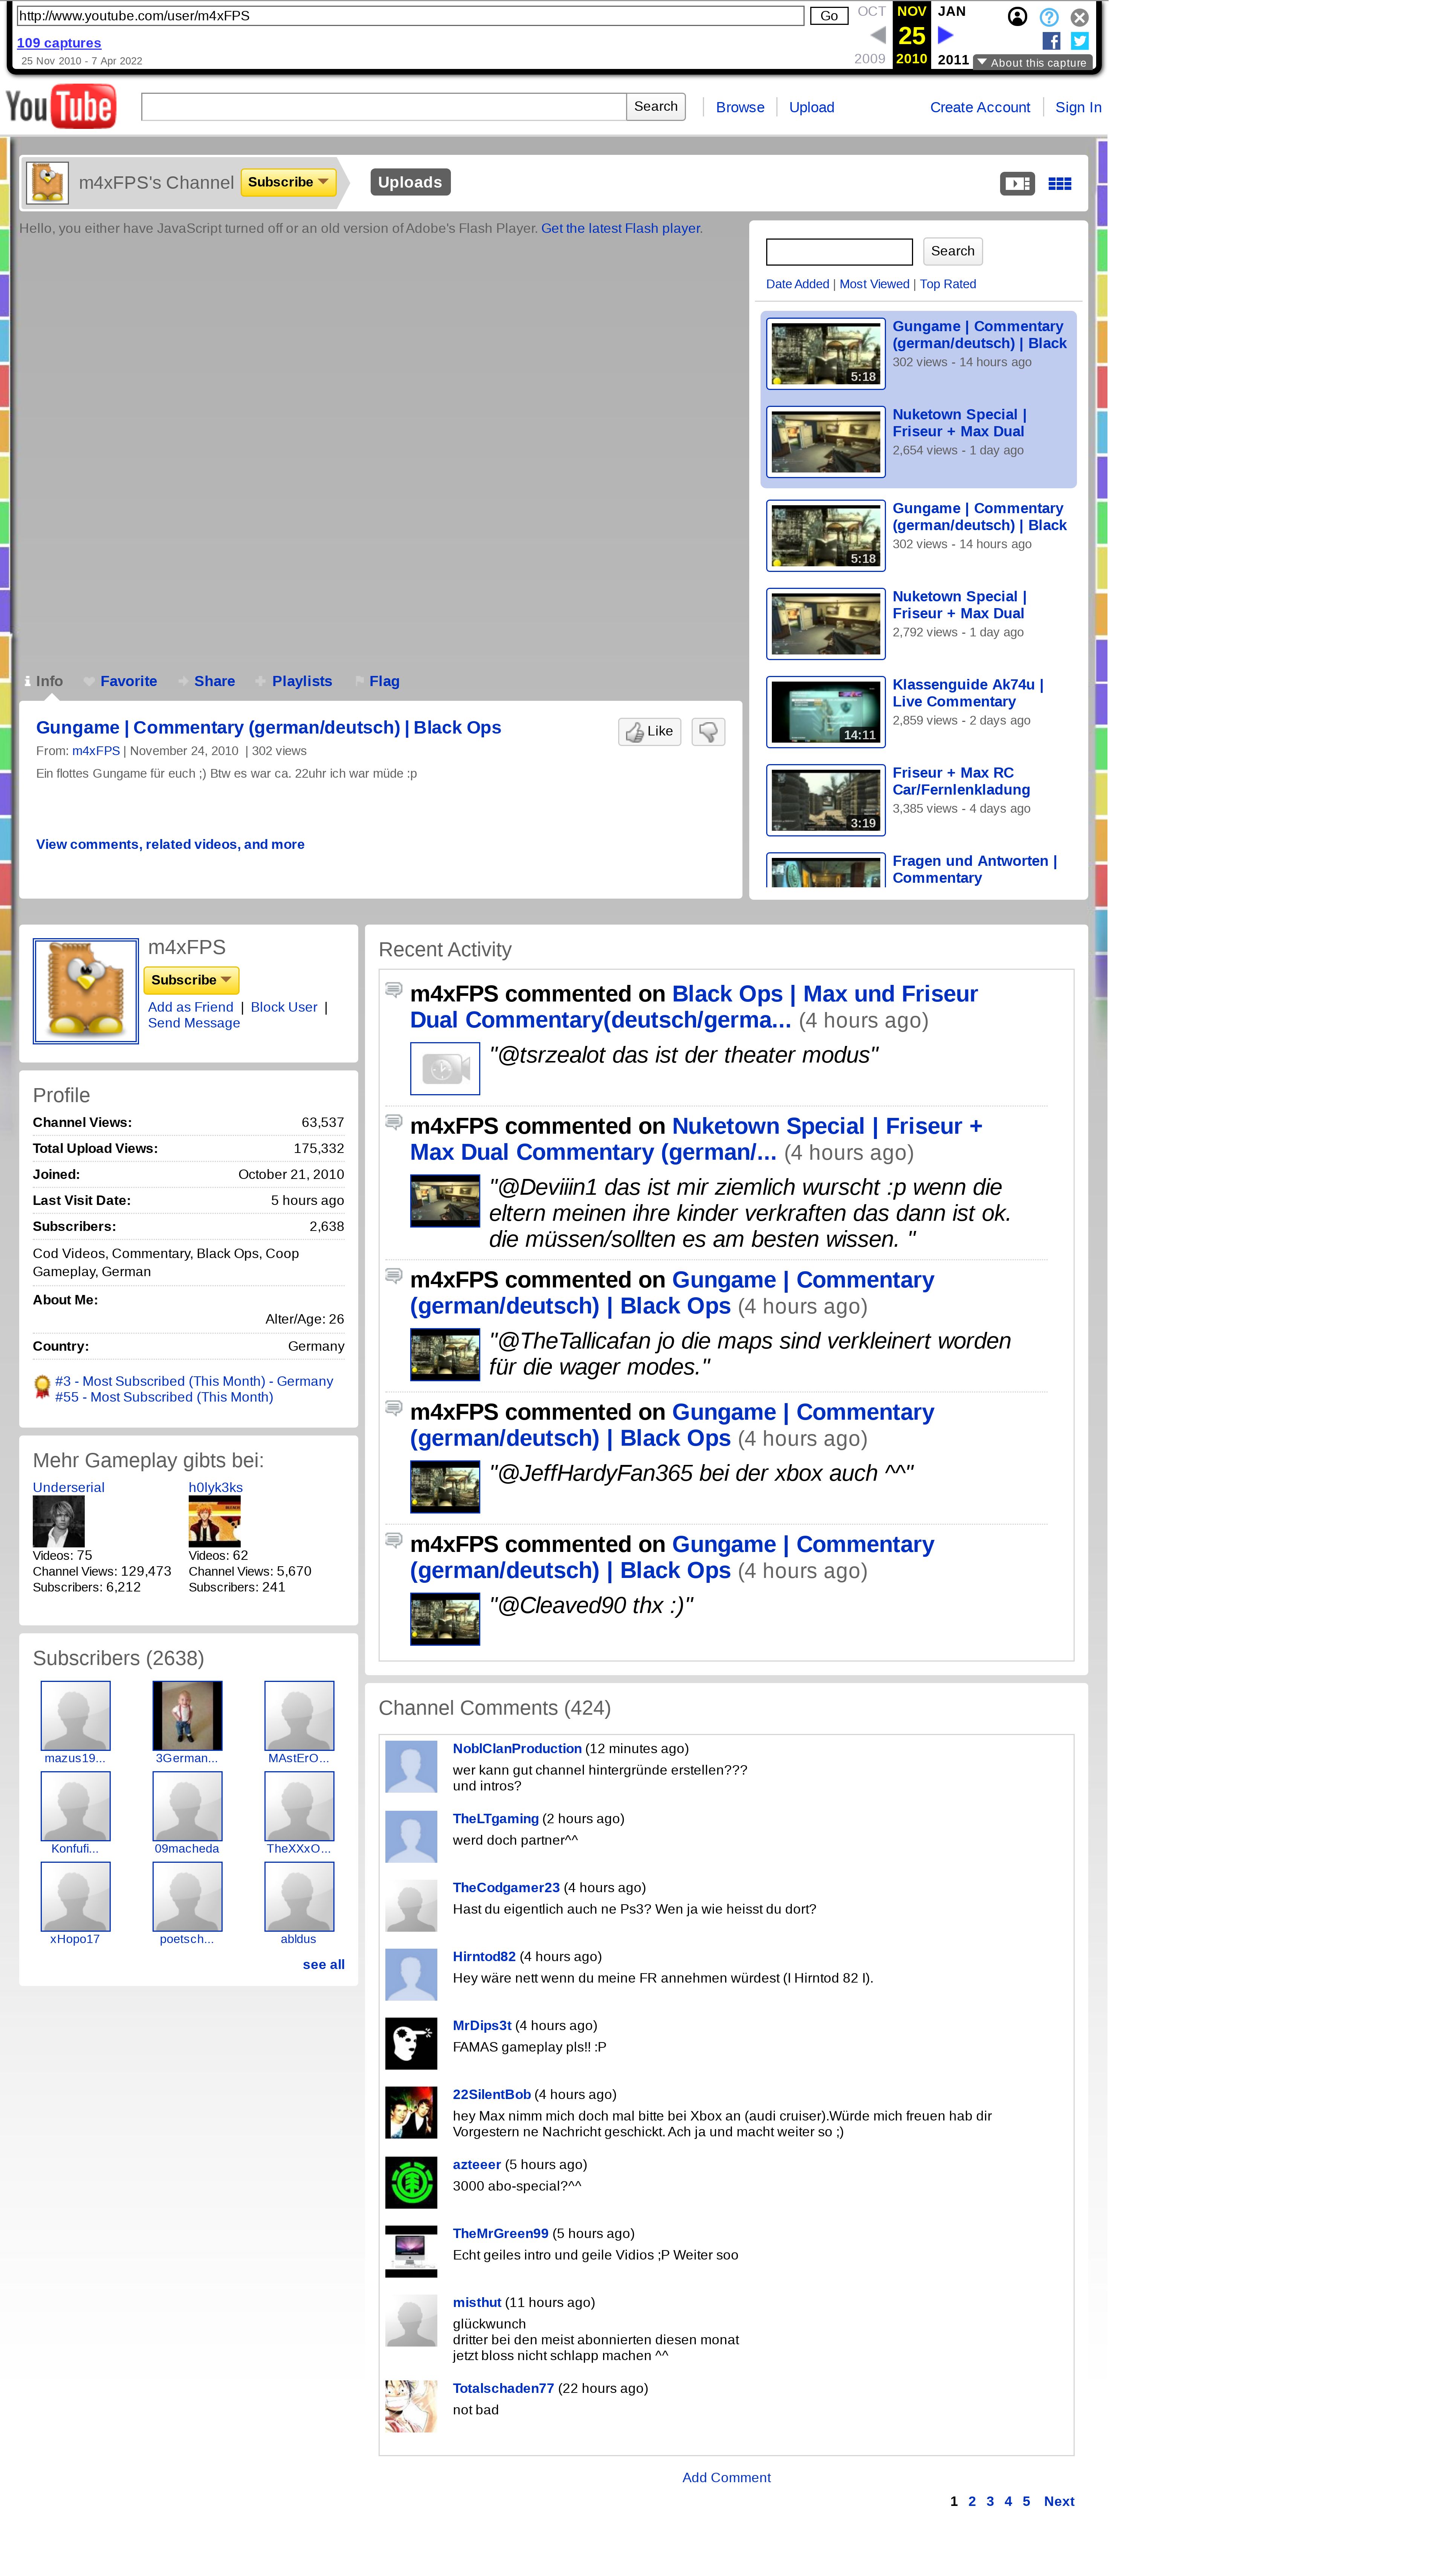Open subscriber 3German avatar
Viewport: 1451px width, 2576px height.
click(x=187, y=1716)
